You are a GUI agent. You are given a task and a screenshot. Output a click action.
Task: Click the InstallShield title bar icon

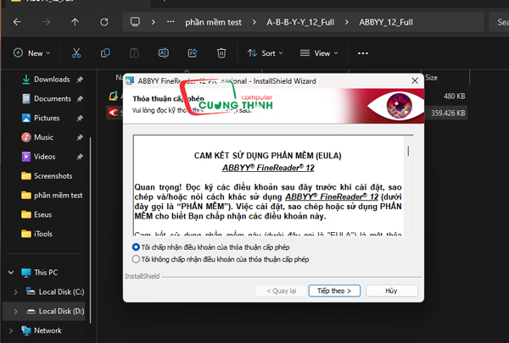click(130, 80)
